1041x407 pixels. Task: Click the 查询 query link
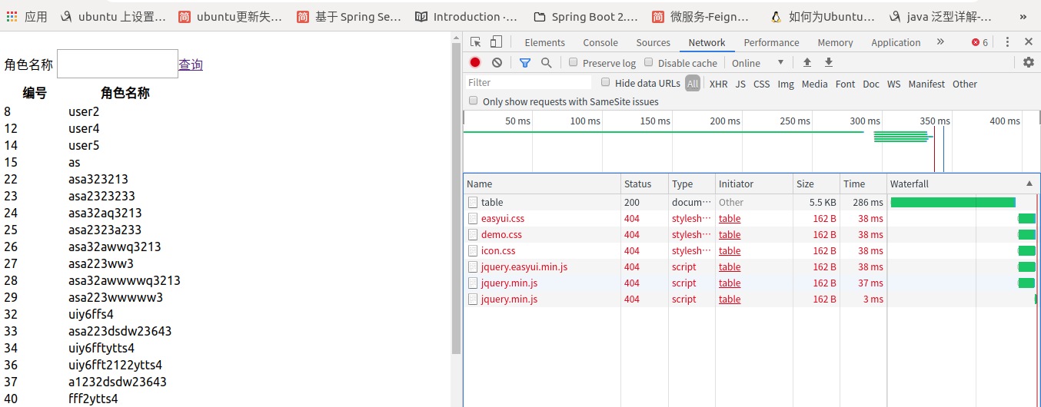[191, 65]
